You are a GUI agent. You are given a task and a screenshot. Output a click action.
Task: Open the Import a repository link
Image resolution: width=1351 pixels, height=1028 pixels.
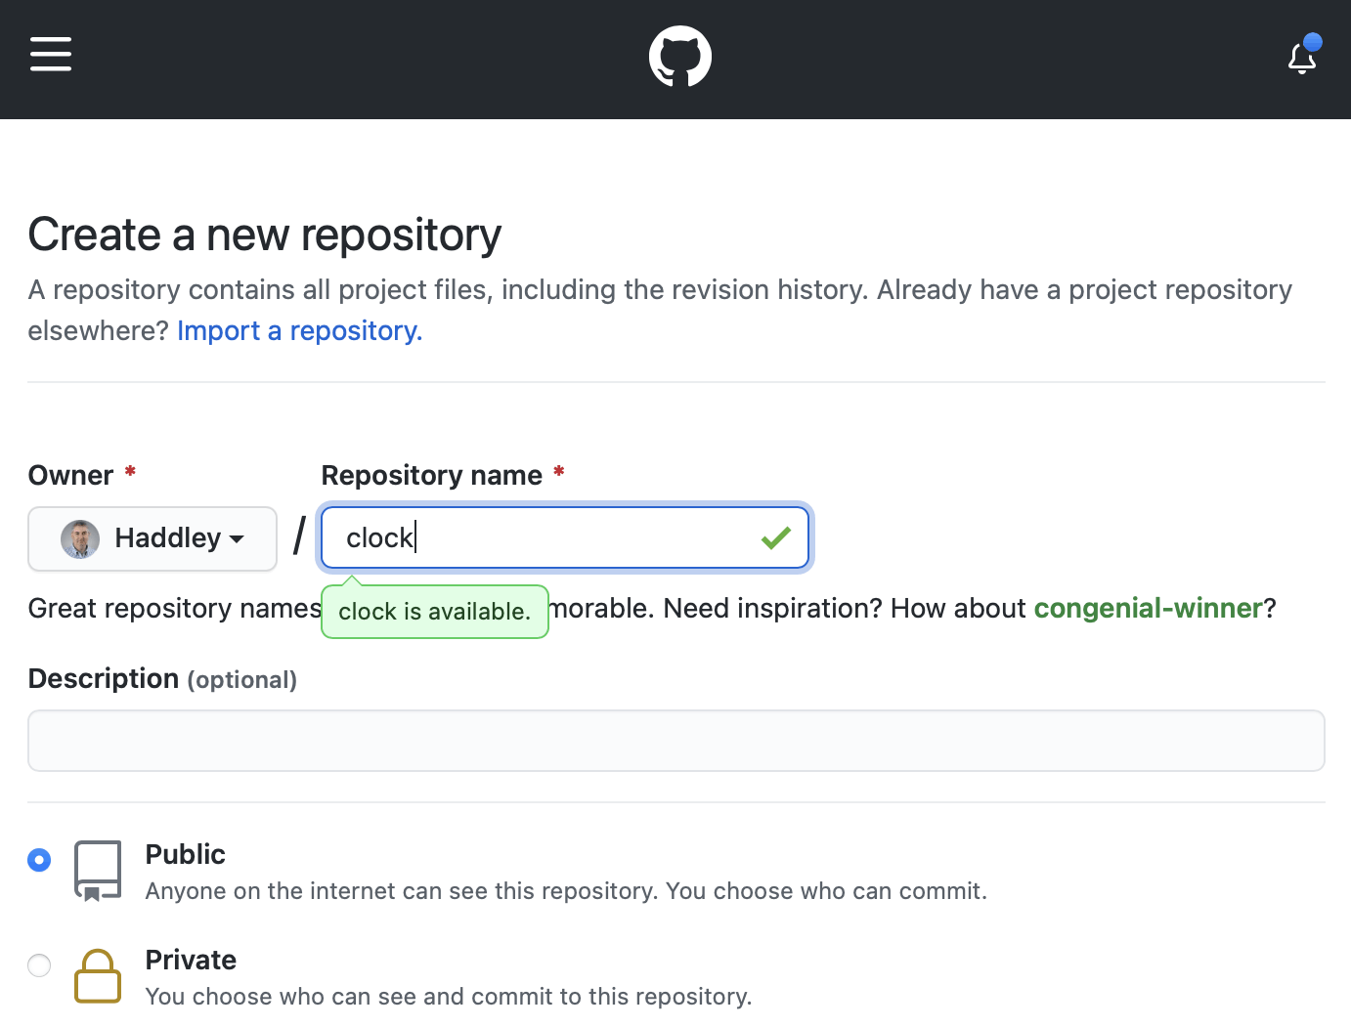(x=299, y=331)
